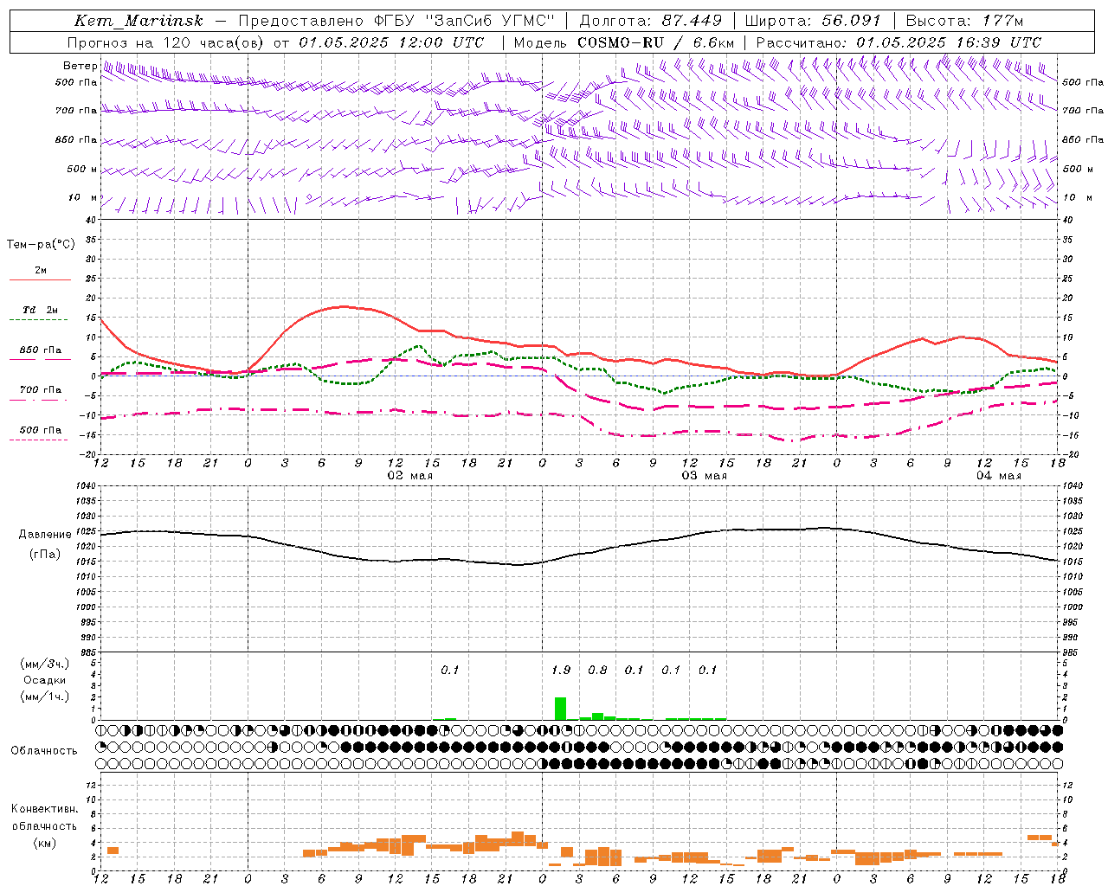Click the red line sample under "2м"

pyautogui.click(x=40, y=280)
